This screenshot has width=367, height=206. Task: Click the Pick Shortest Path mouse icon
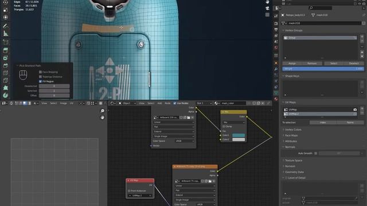(23, 75)
